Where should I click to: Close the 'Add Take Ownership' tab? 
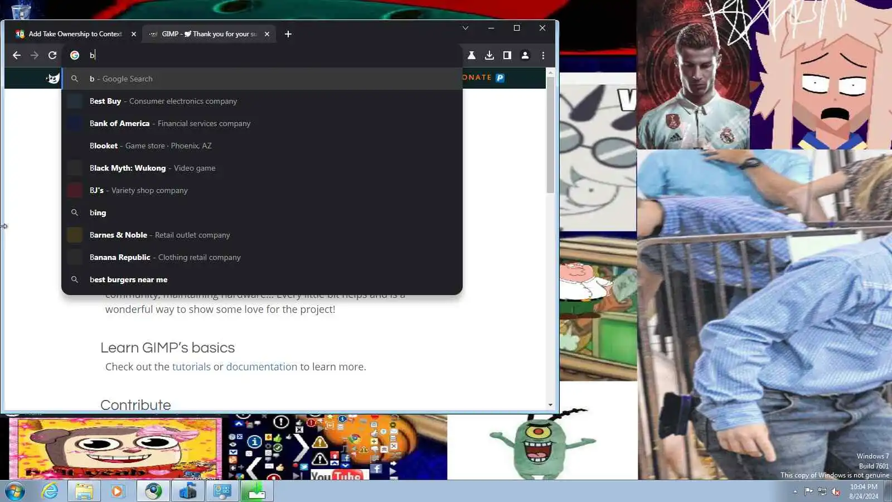point(134,34)
